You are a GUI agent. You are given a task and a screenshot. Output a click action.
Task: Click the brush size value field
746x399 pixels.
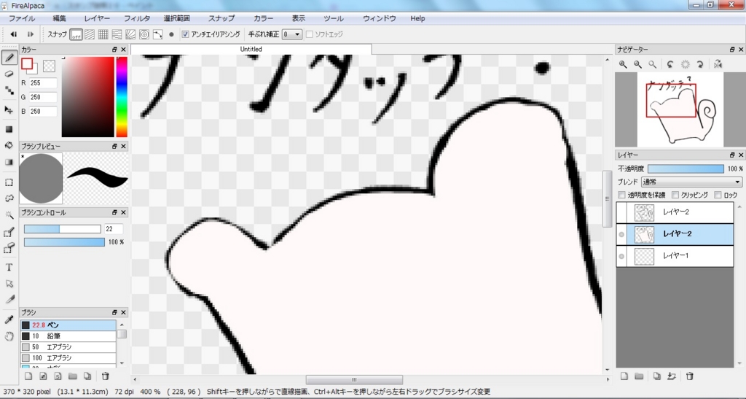[113, 229]
